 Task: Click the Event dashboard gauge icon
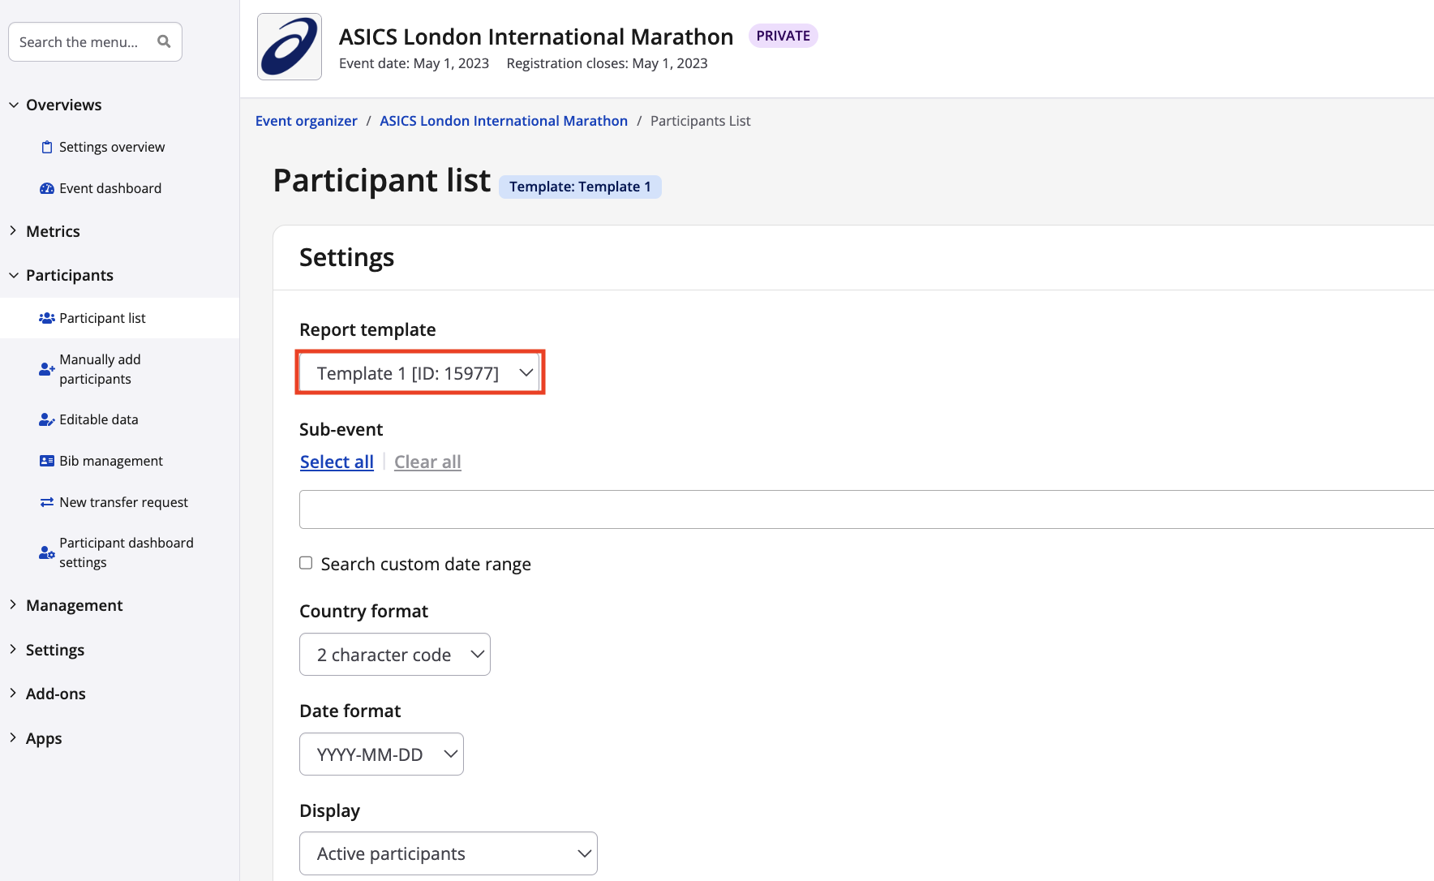[47, 188]
